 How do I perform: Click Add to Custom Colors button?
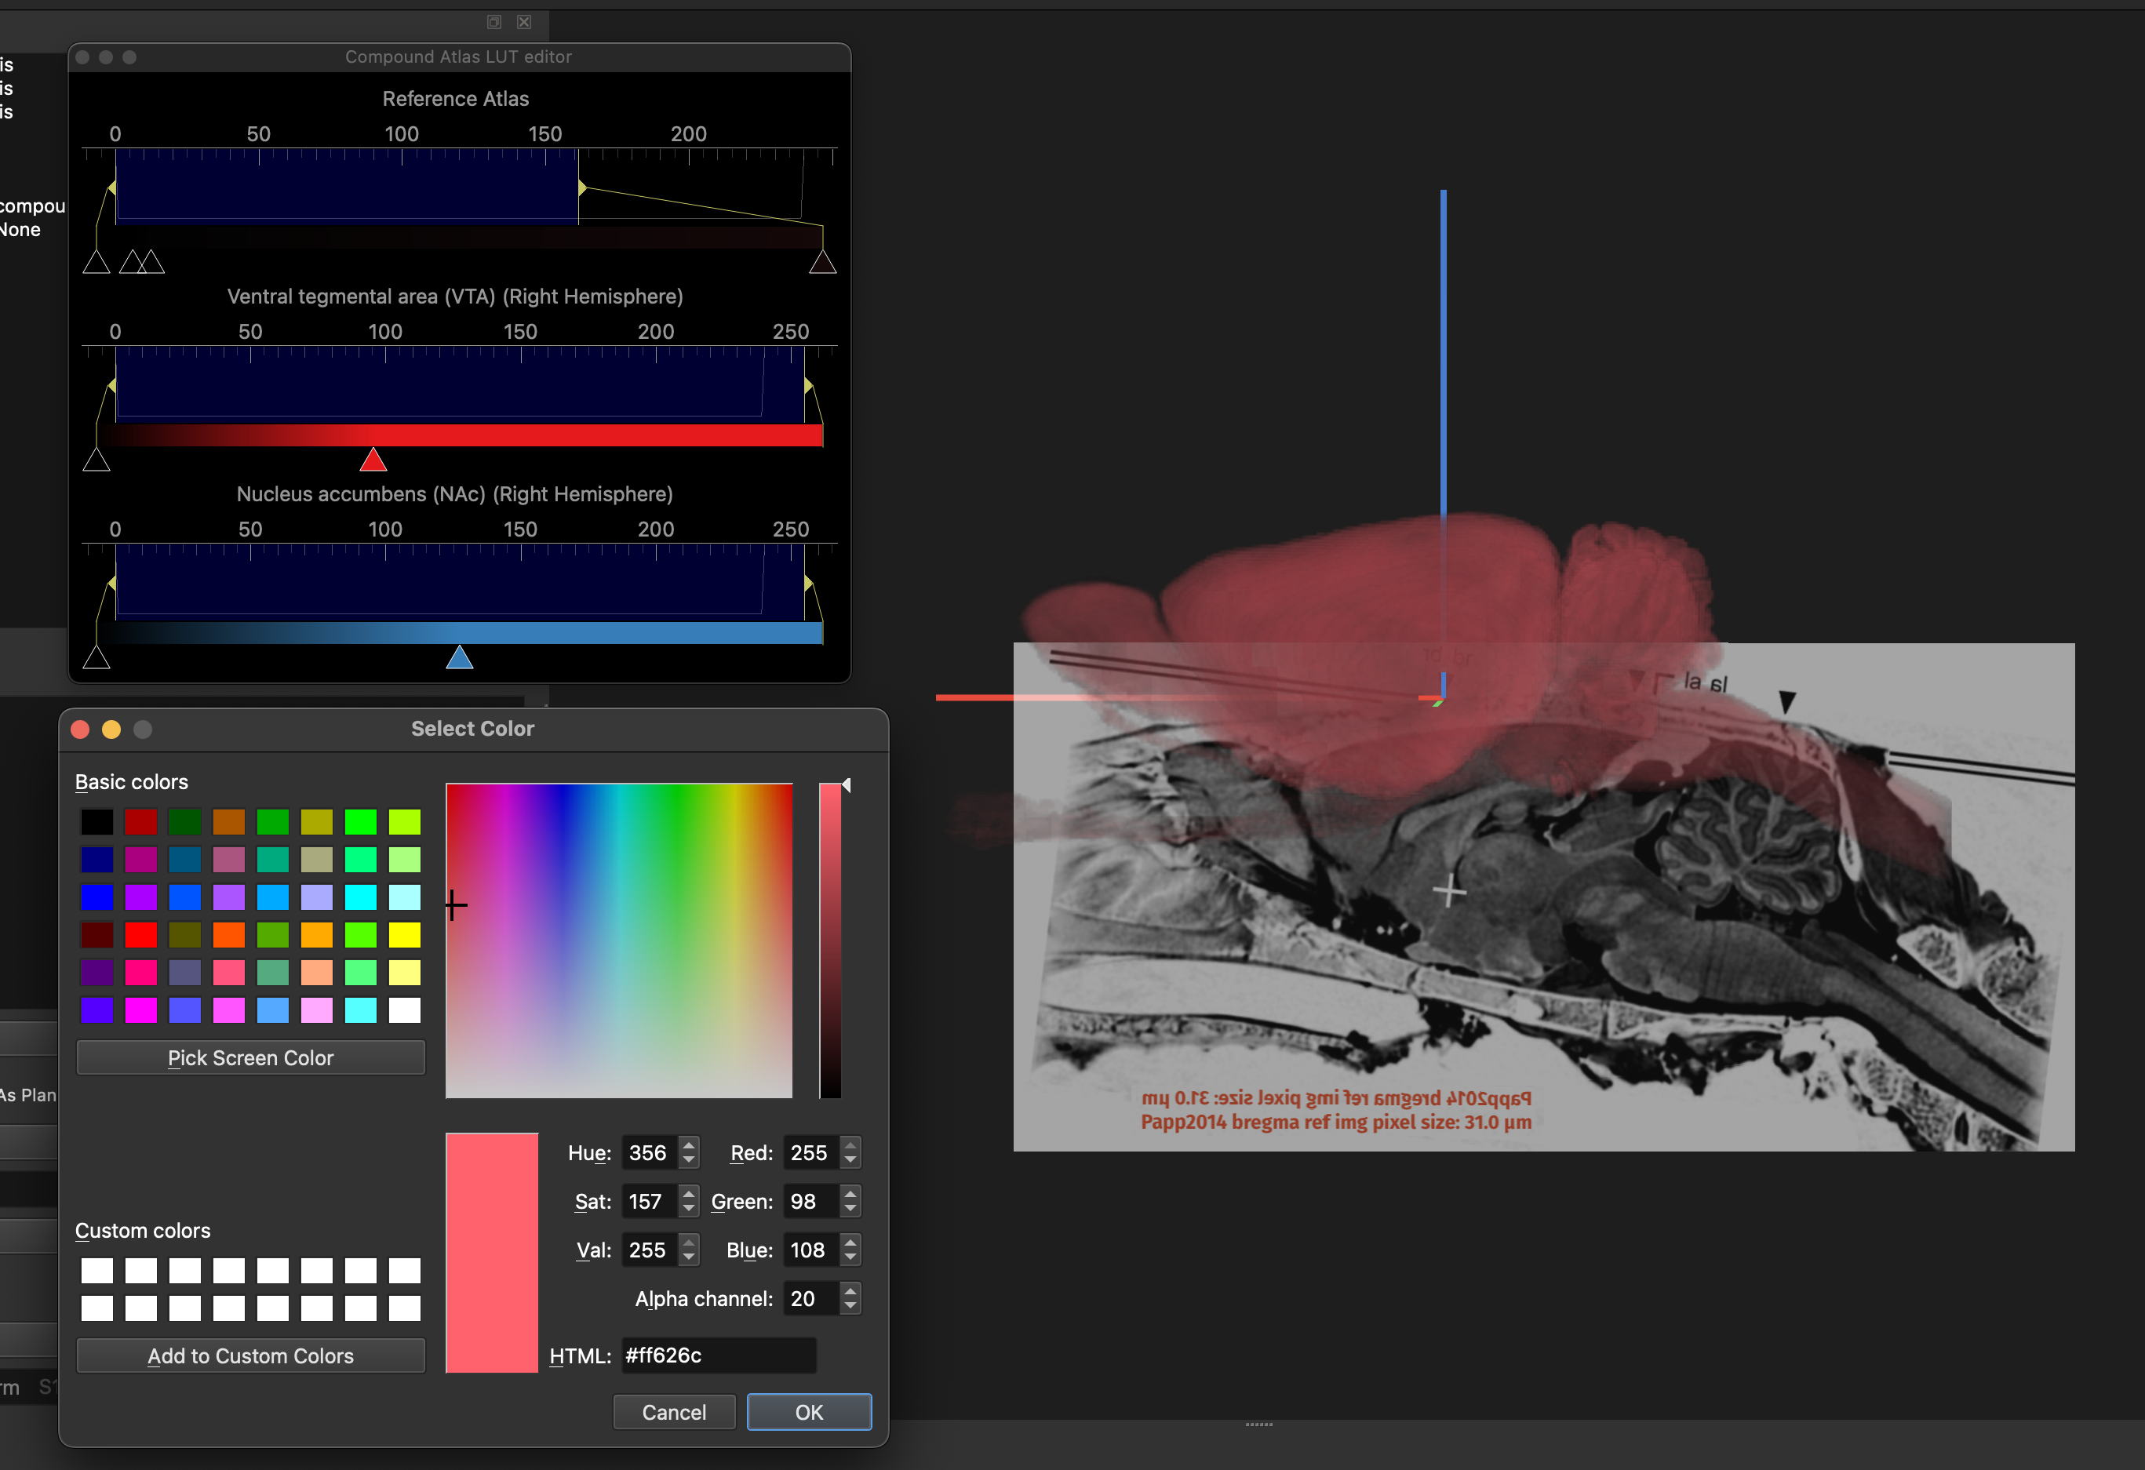pyautogui.click(x=250, y=1355)
